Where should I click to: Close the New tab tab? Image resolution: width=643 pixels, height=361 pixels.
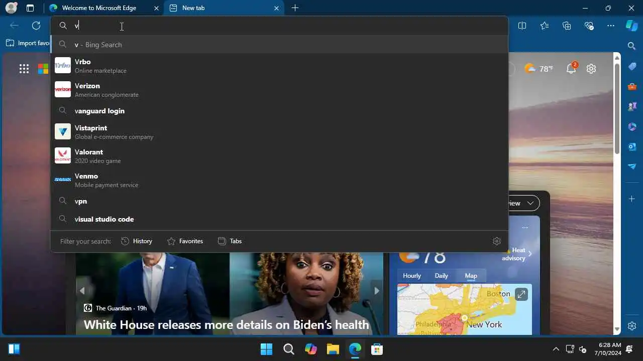coord(277,8)
